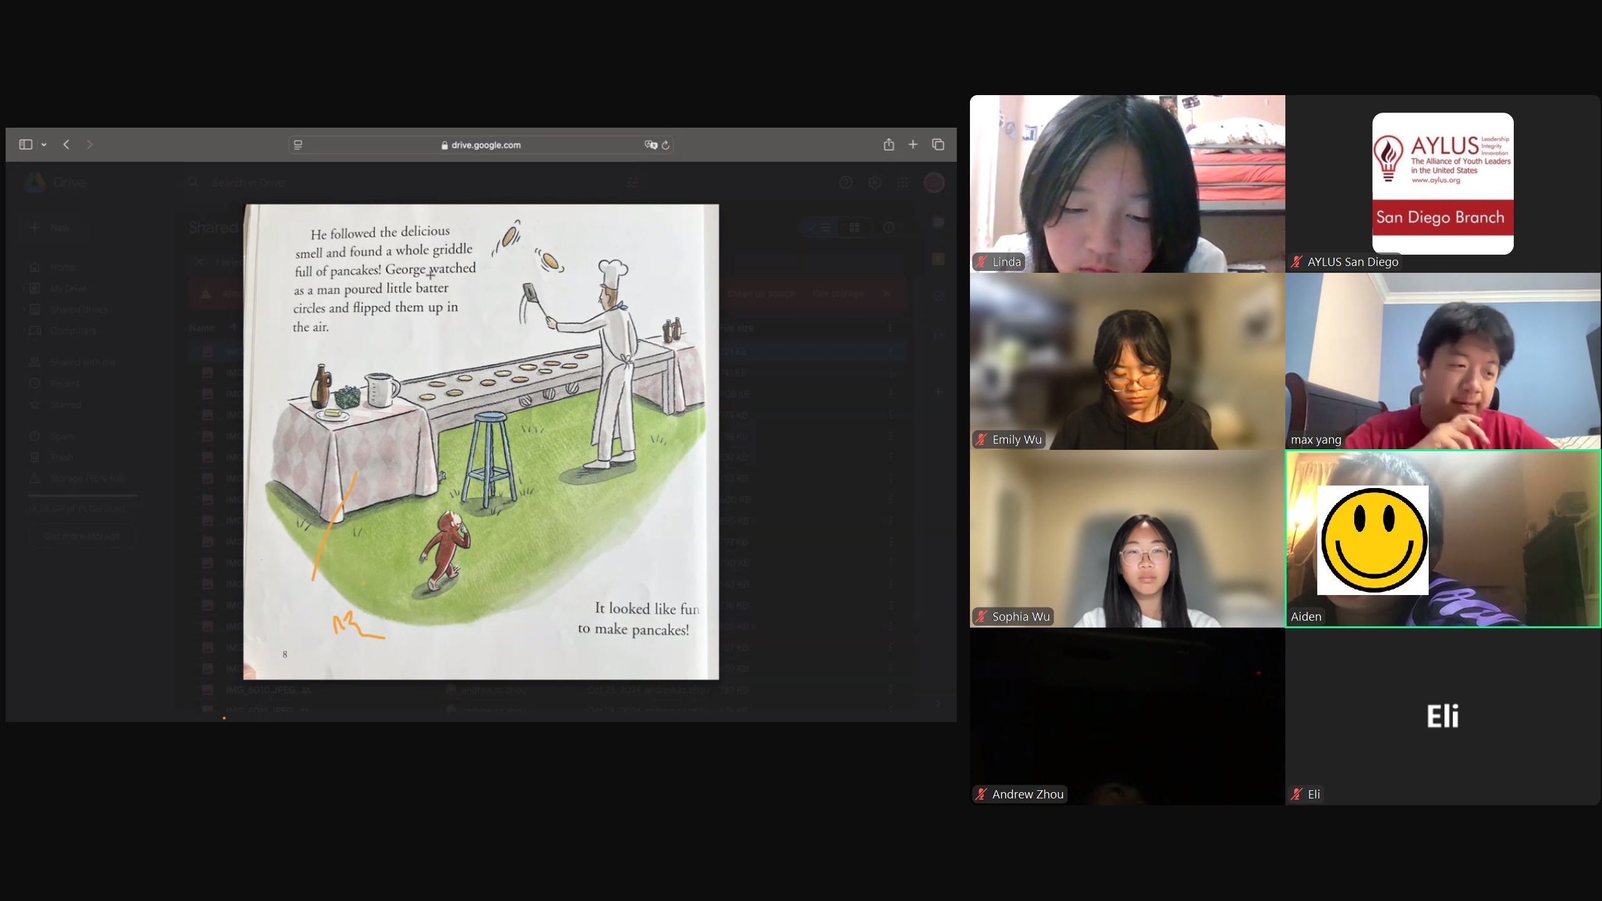Open the Safari Share icon
The height and width of the screenshot is (901, 1602).
(x=889, y=145)
